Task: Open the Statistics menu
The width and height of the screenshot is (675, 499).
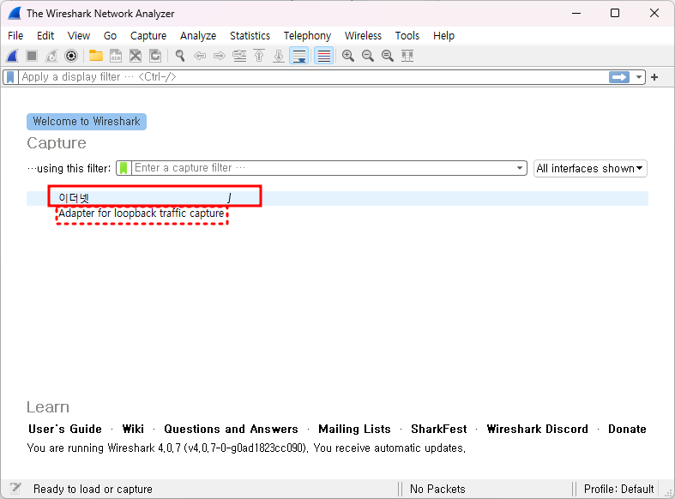Action: coord(250,36)
